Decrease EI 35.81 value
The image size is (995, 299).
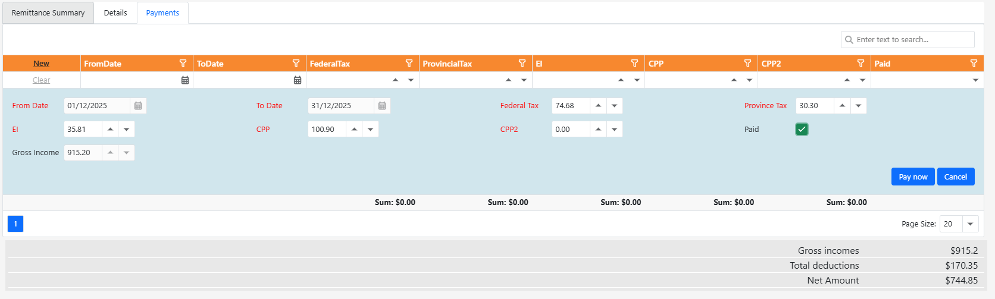[x=126, y=129]
